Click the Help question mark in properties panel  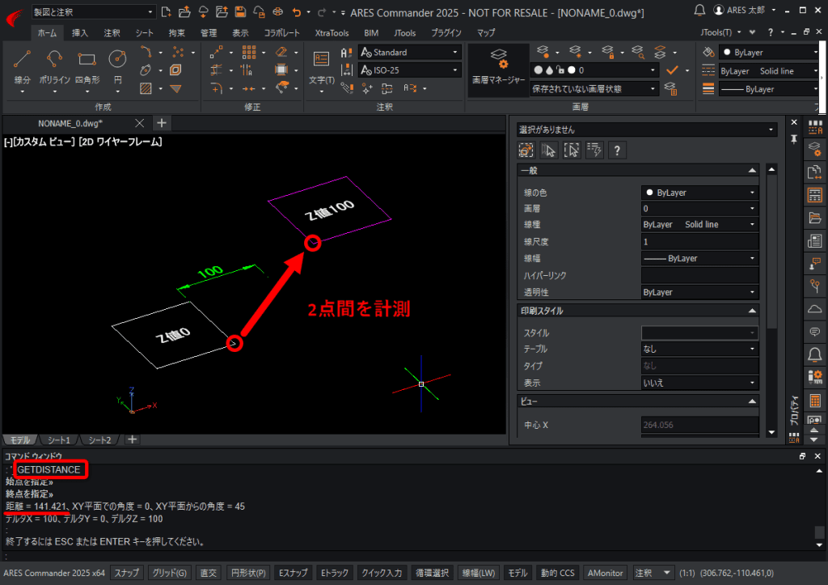[x=617, y=150]
